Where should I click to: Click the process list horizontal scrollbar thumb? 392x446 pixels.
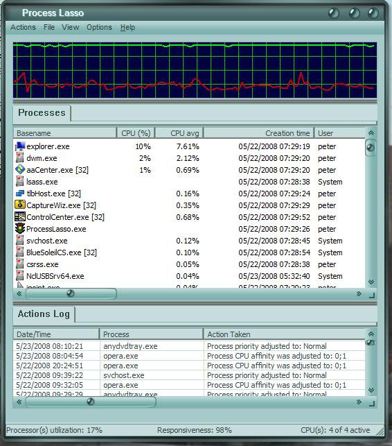71,293
